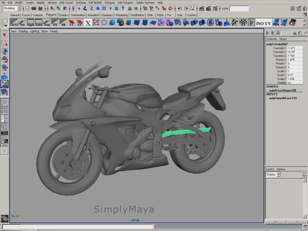Click the Scale Z value field
The height and width of the screenshot is (231, 308).
coord(295,79)
